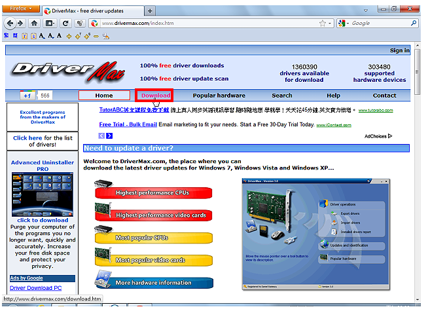
Task: Click the second A font icon
Action: [51, 36]
